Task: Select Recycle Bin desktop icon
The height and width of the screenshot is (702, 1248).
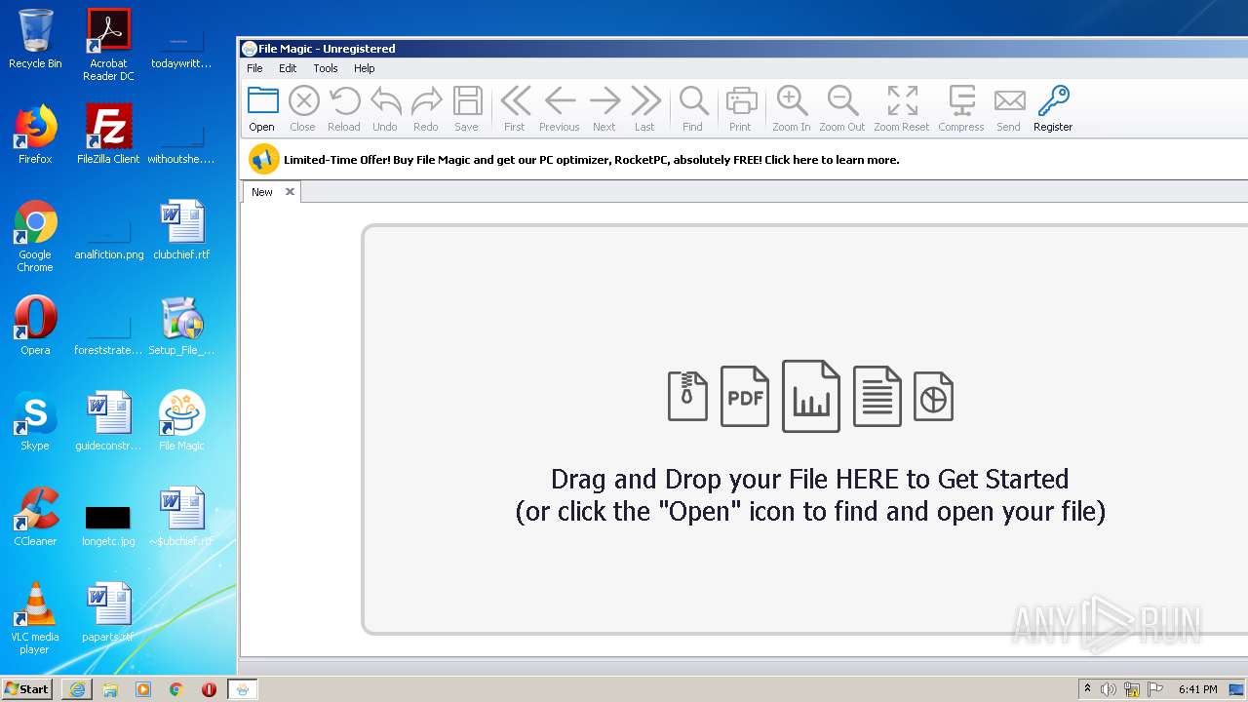Action: click(x=35, y=39)
